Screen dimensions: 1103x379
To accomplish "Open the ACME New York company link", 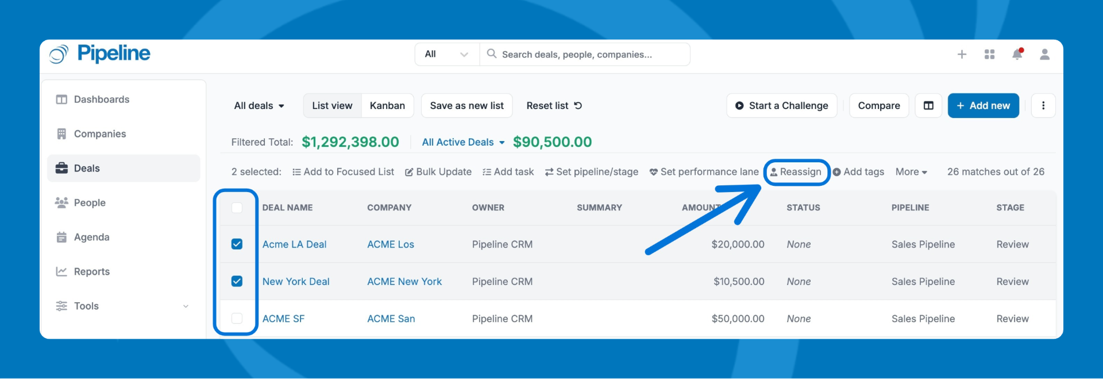I will (x=404, y=282).
